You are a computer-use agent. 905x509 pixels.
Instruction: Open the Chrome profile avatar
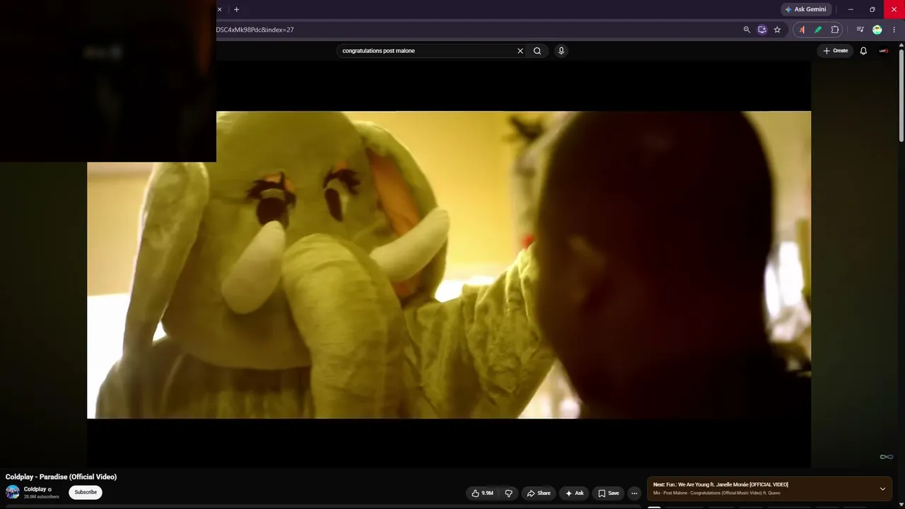(877, 30)
